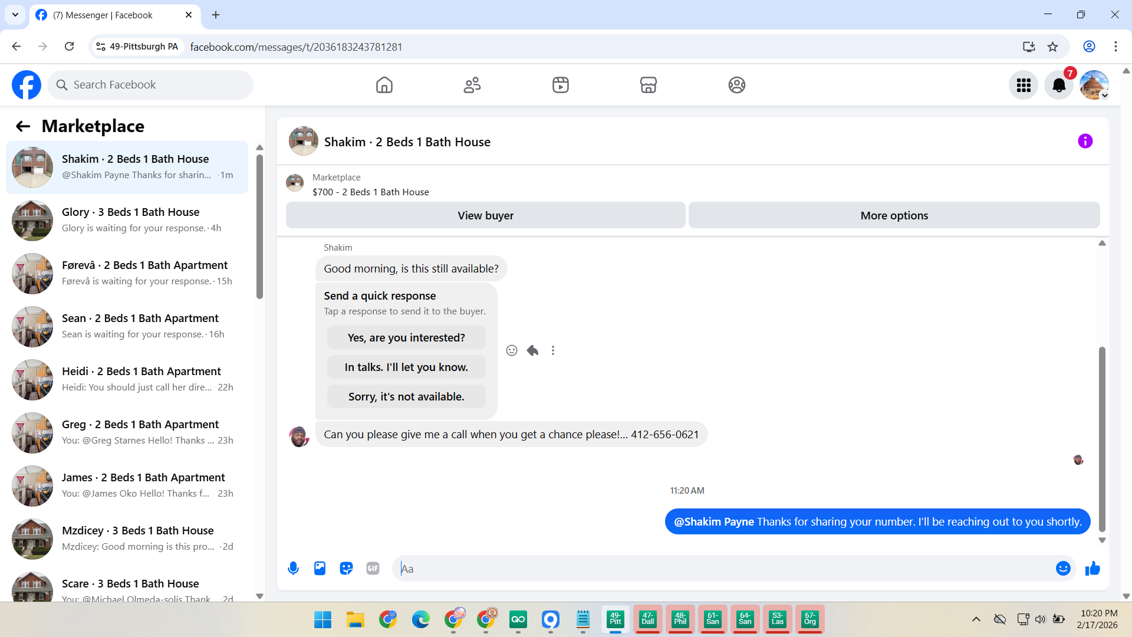This screenshot has height=637, width=1132.
Task: Reply to Shakim's message with arrow icon
Action: (532, 350)
